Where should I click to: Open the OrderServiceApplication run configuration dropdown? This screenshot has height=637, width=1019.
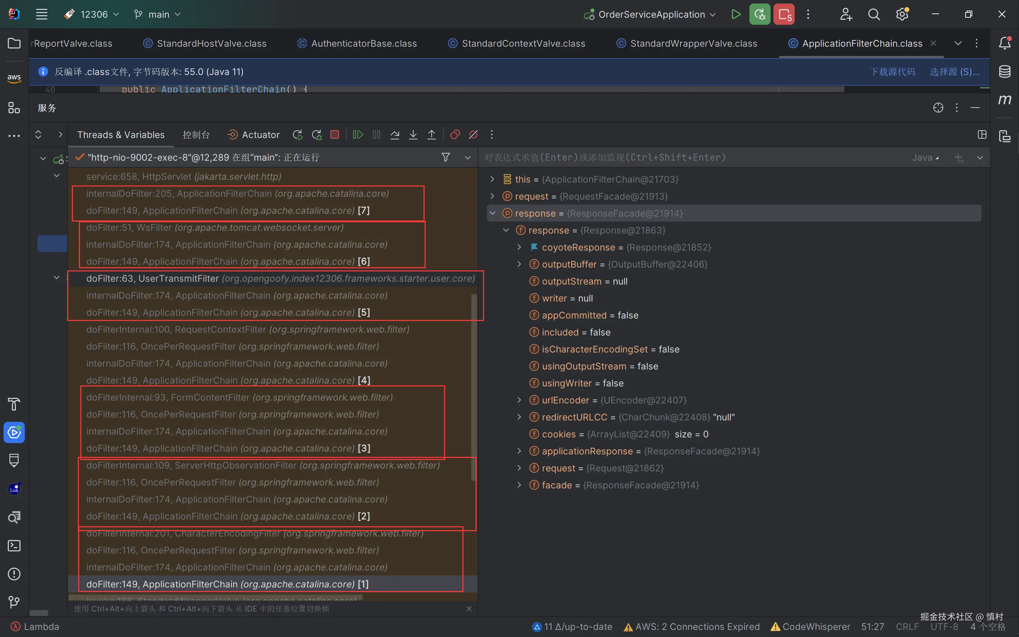coord(651,15)
